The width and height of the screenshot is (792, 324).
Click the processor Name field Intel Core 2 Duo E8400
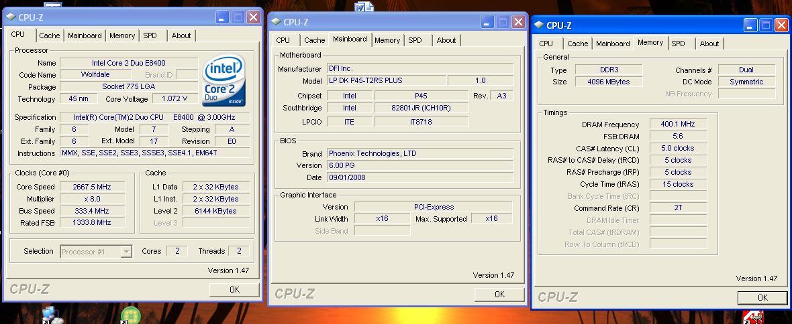pyautogui.click(x=129, y=63)
